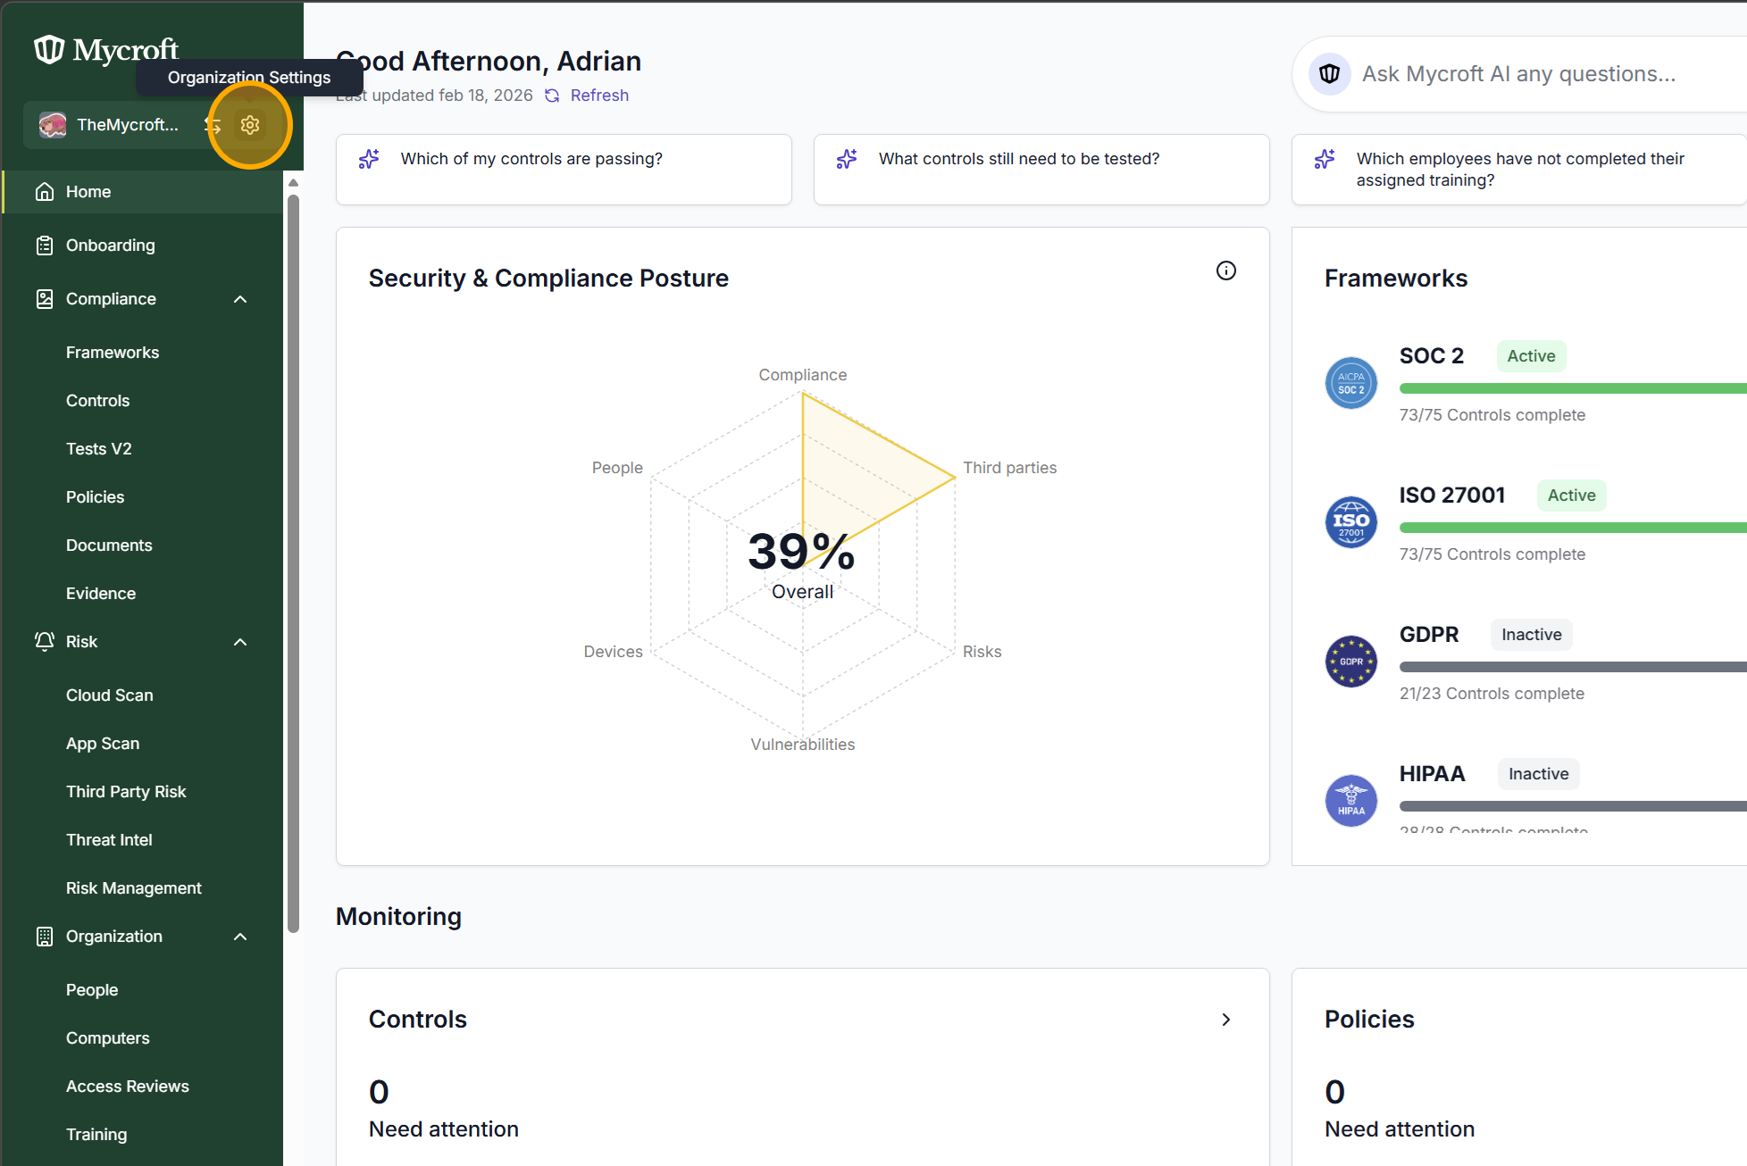Click the Security Posture info icon
The height and width of the screenshot is (1166, 1747).
click(x=1226, y=271)
